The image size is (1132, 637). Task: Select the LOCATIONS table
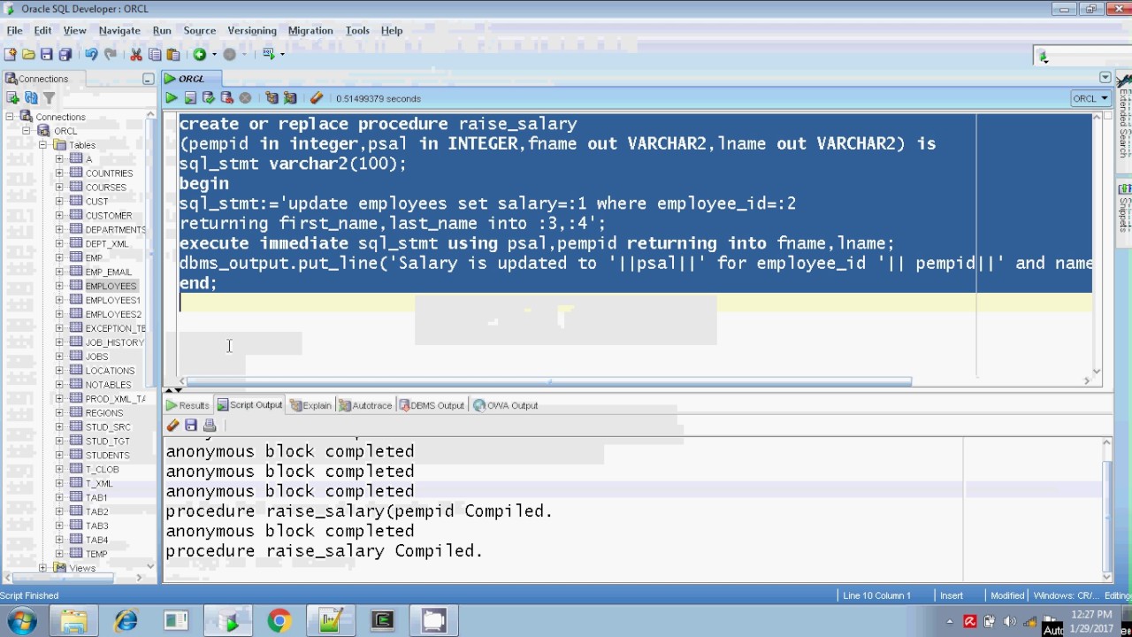point(110,371)
